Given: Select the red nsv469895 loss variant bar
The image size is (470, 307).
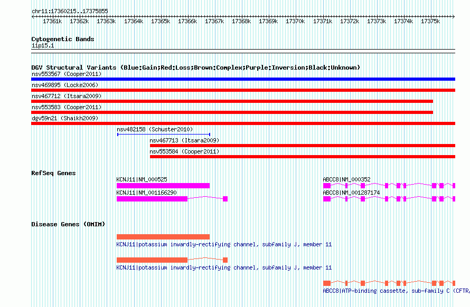Looking at the screenshot, I should [x=243, y=90].
